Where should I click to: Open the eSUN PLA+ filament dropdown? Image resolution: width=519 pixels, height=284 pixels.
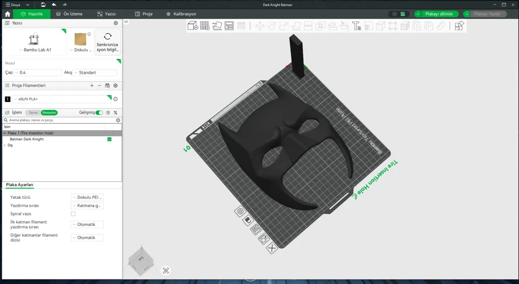tap(62, 99)
